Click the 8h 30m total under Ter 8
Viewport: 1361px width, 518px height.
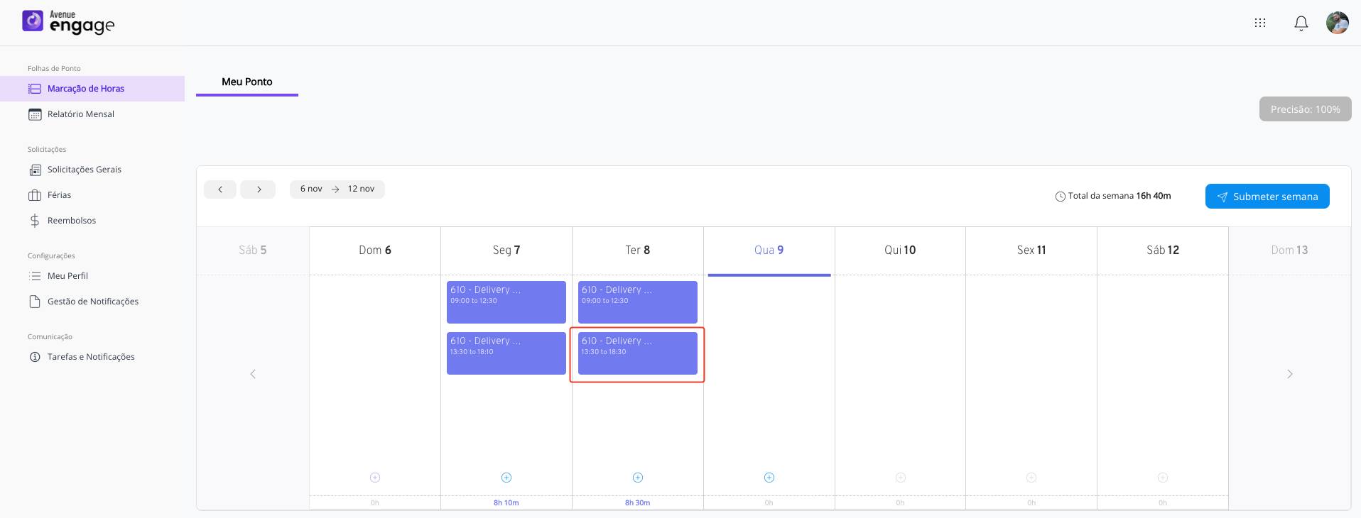point(638,503)
